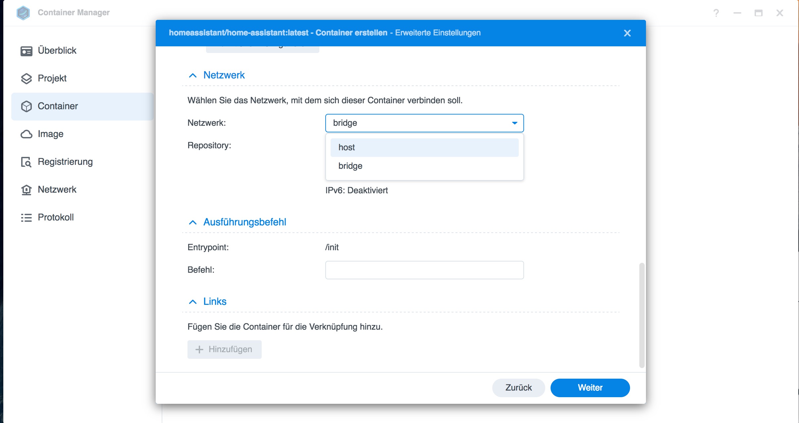
Task: Click the Netzwerk house icon in sidebar
Action: pyautogui.click(x=26, y=190)
